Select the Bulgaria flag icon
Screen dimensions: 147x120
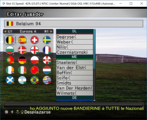click(10, 50)
